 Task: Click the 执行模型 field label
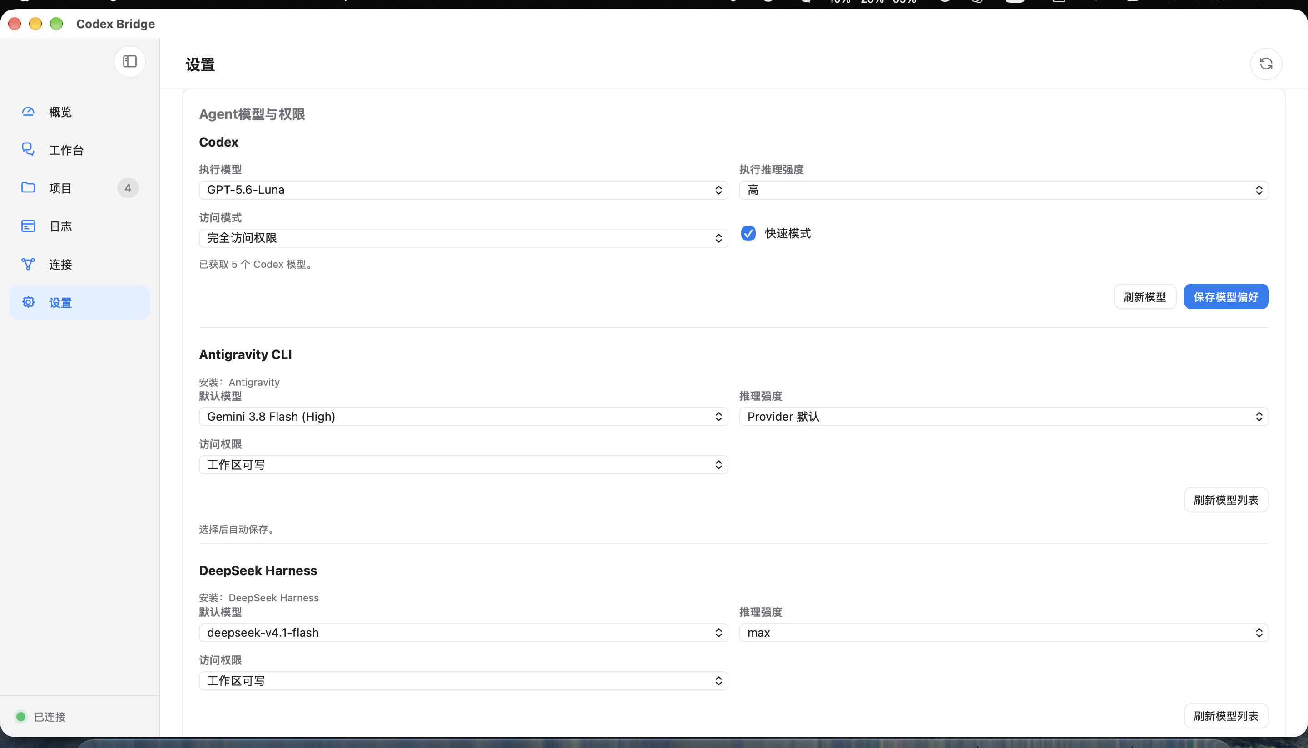(x=220, y=170)
